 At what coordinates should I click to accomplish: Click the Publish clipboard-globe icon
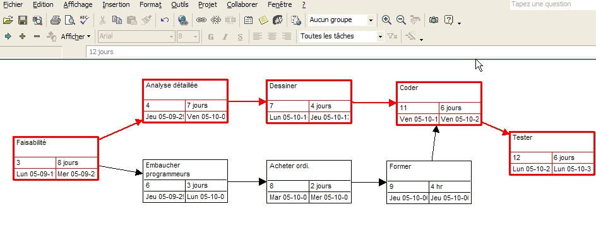(x=296, y=20)
